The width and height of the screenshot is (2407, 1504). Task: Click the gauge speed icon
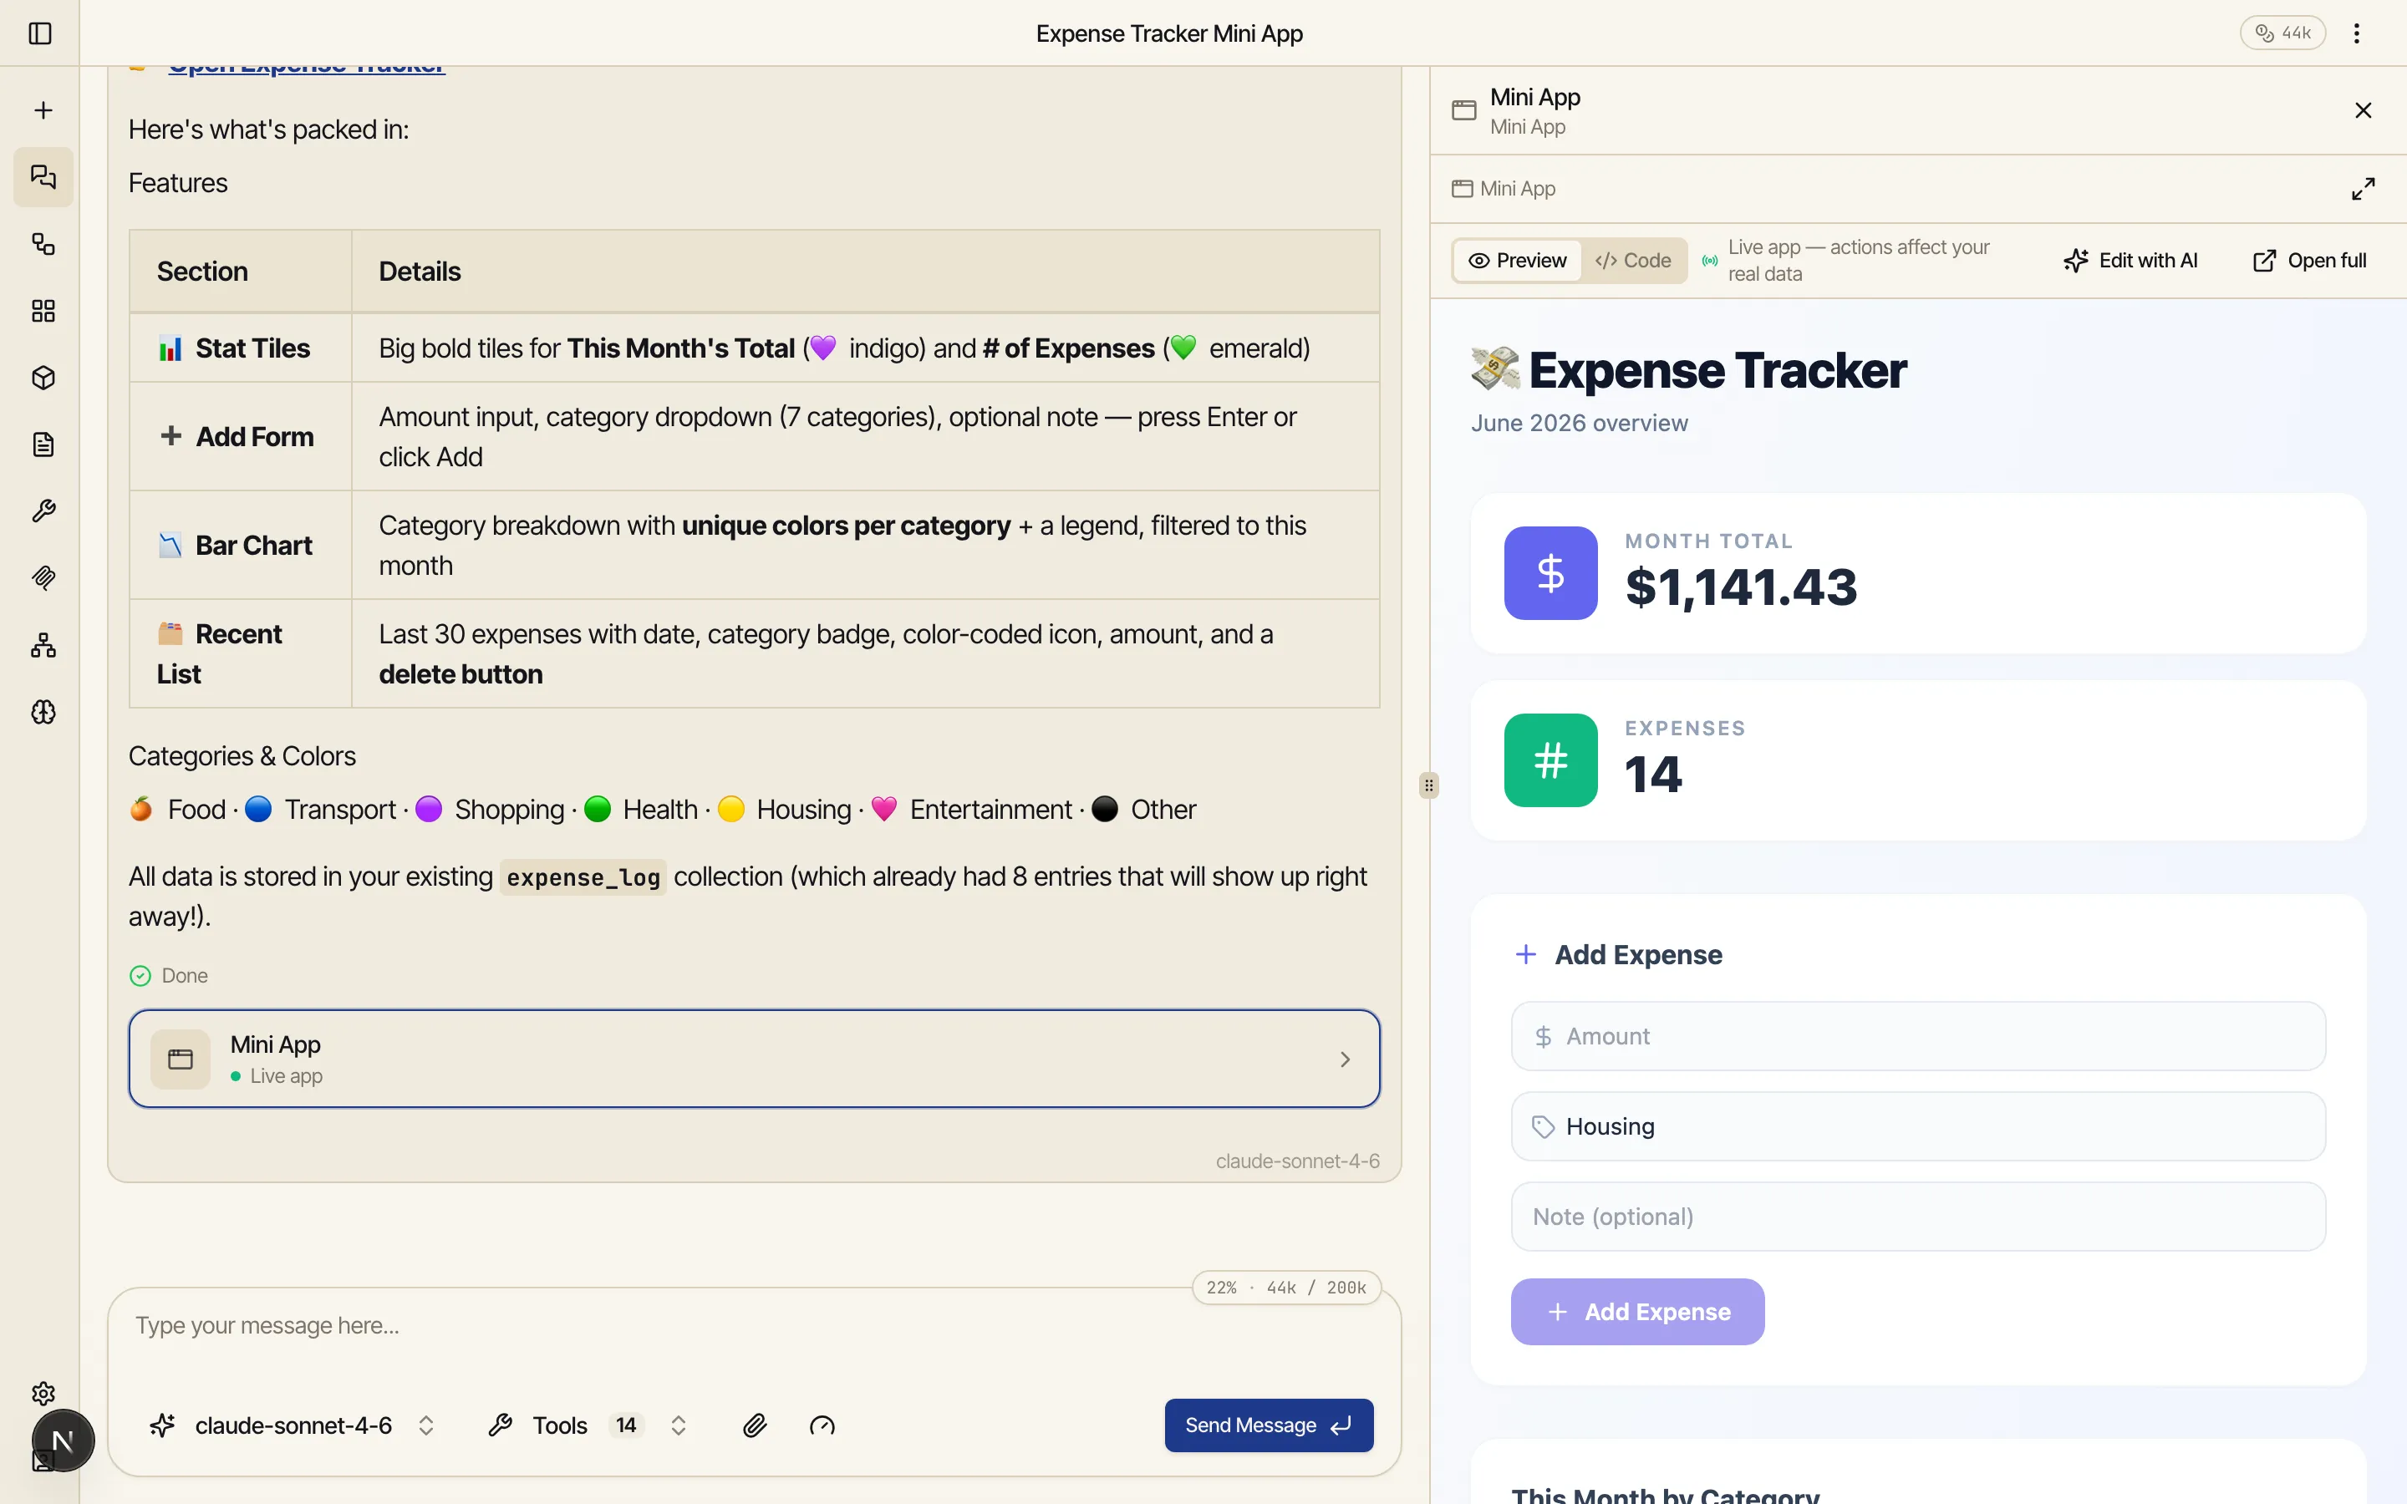[x=822, y=1425]
